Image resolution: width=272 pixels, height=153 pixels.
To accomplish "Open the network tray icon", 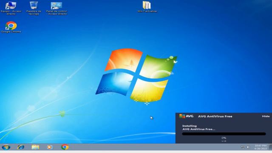I will click(243, 147).
